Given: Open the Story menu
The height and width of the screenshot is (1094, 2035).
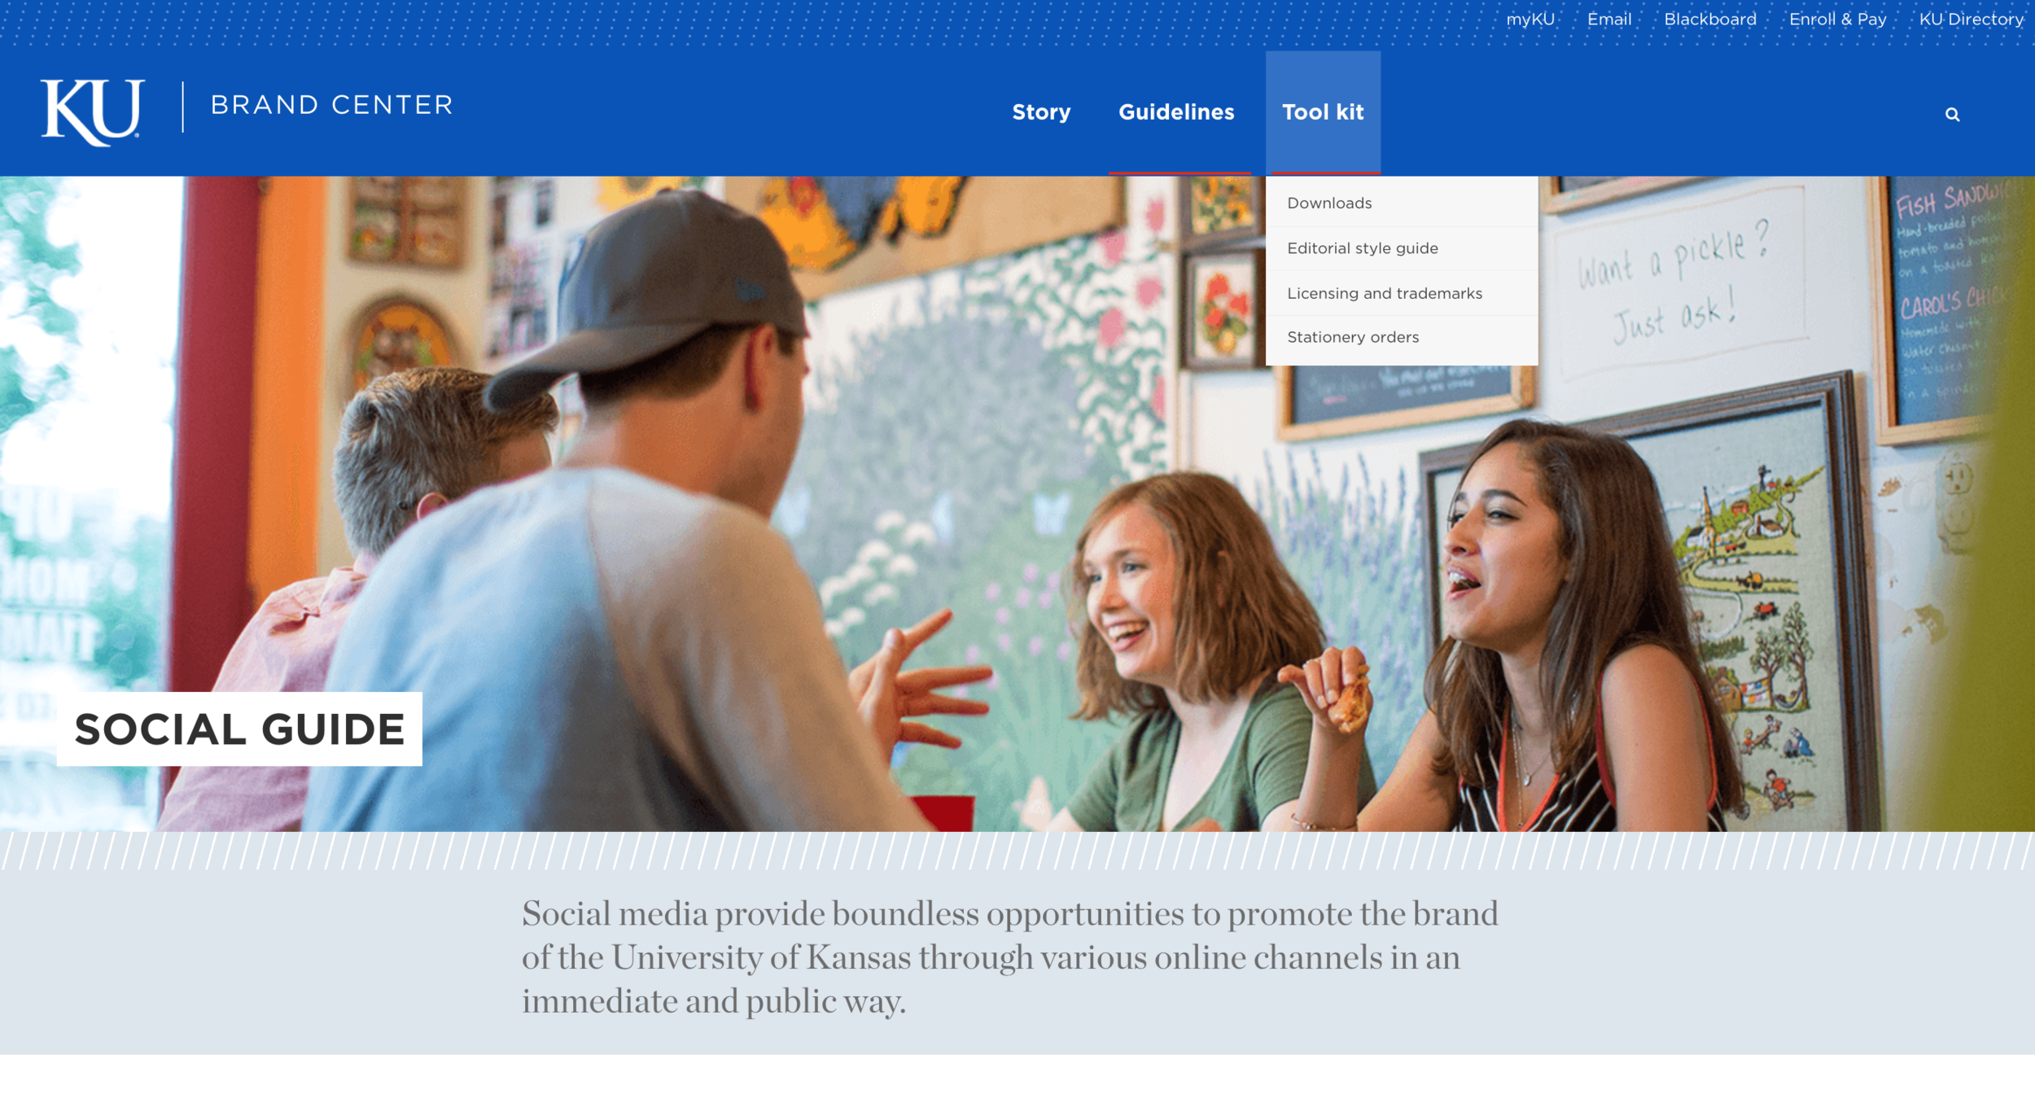Looking at the screenshot, I should pyautogui.click(x=1041, y=112).
